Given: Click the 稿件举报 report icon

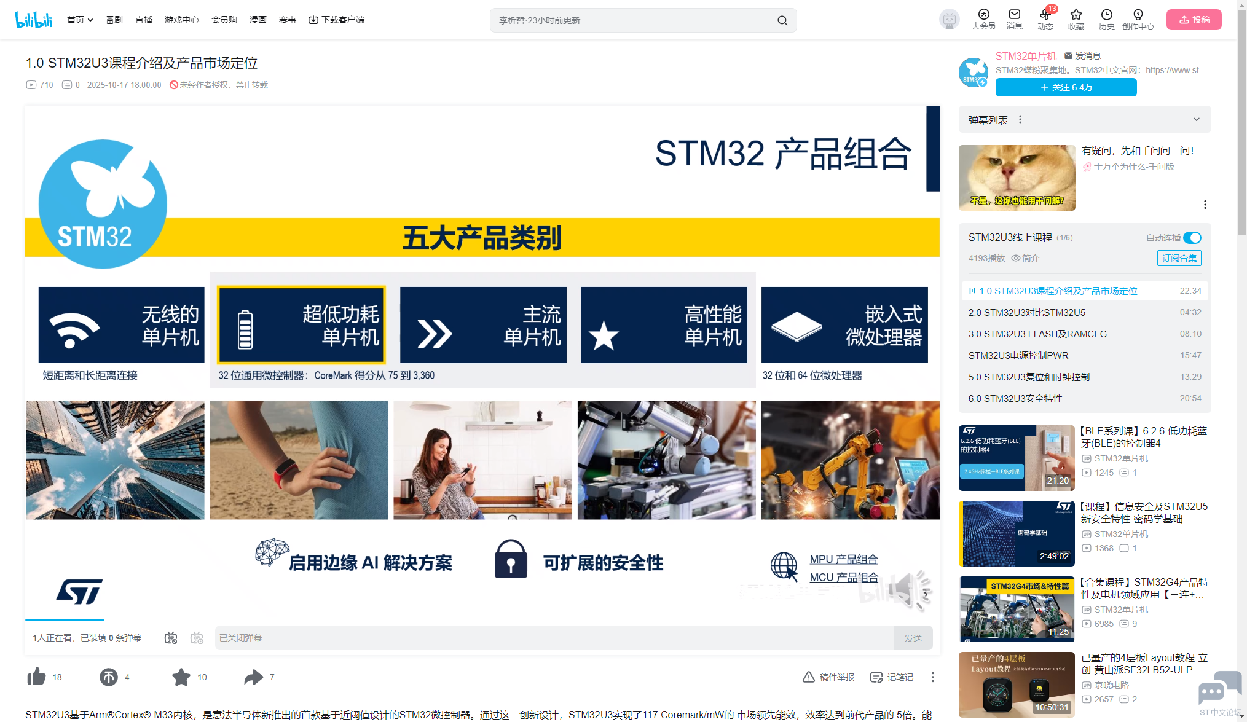Looking at the screenshot, I should pyautogui.click(x=809, y=677).
